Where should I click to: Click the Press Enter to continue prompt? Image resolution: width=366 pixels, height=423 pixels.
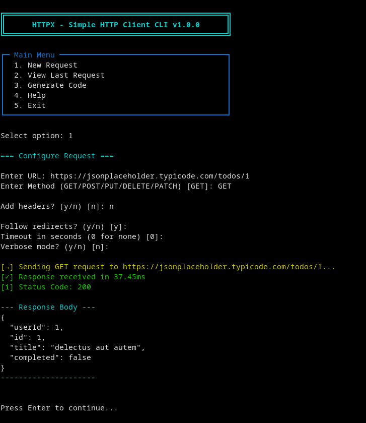pos(59,408)
